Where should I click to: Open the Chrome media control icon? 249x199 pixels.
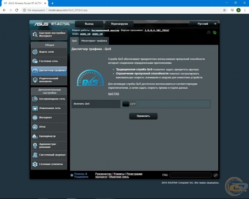point(232,10)
